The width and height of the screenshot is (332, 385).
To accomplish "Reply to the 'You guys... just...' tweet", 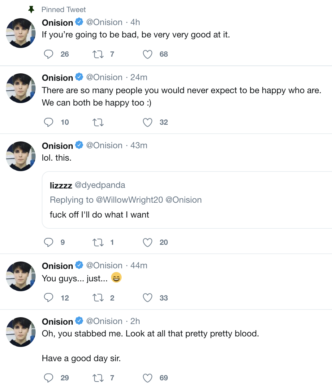I will [x=49, y=298].
